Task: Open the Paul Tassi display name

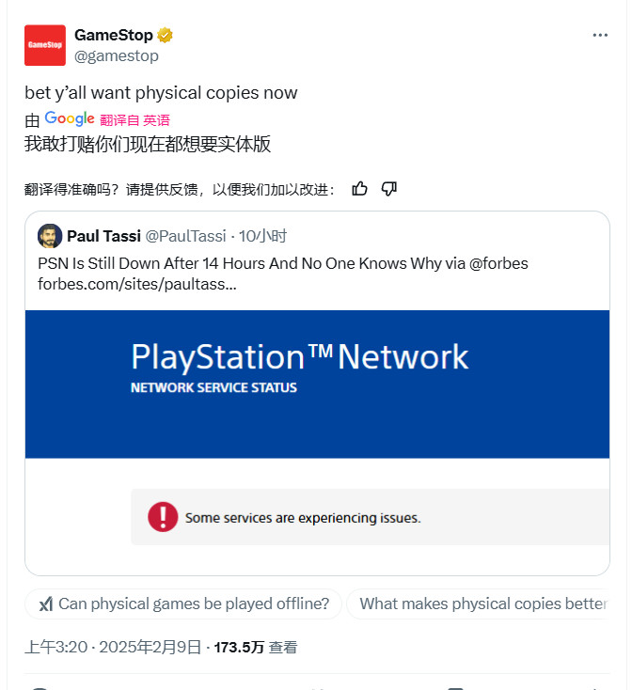Action: pyautogui.click(x=103, y=236)
